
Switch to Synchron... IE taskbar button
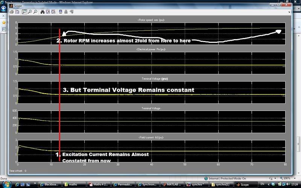click(x=147, y=184)
